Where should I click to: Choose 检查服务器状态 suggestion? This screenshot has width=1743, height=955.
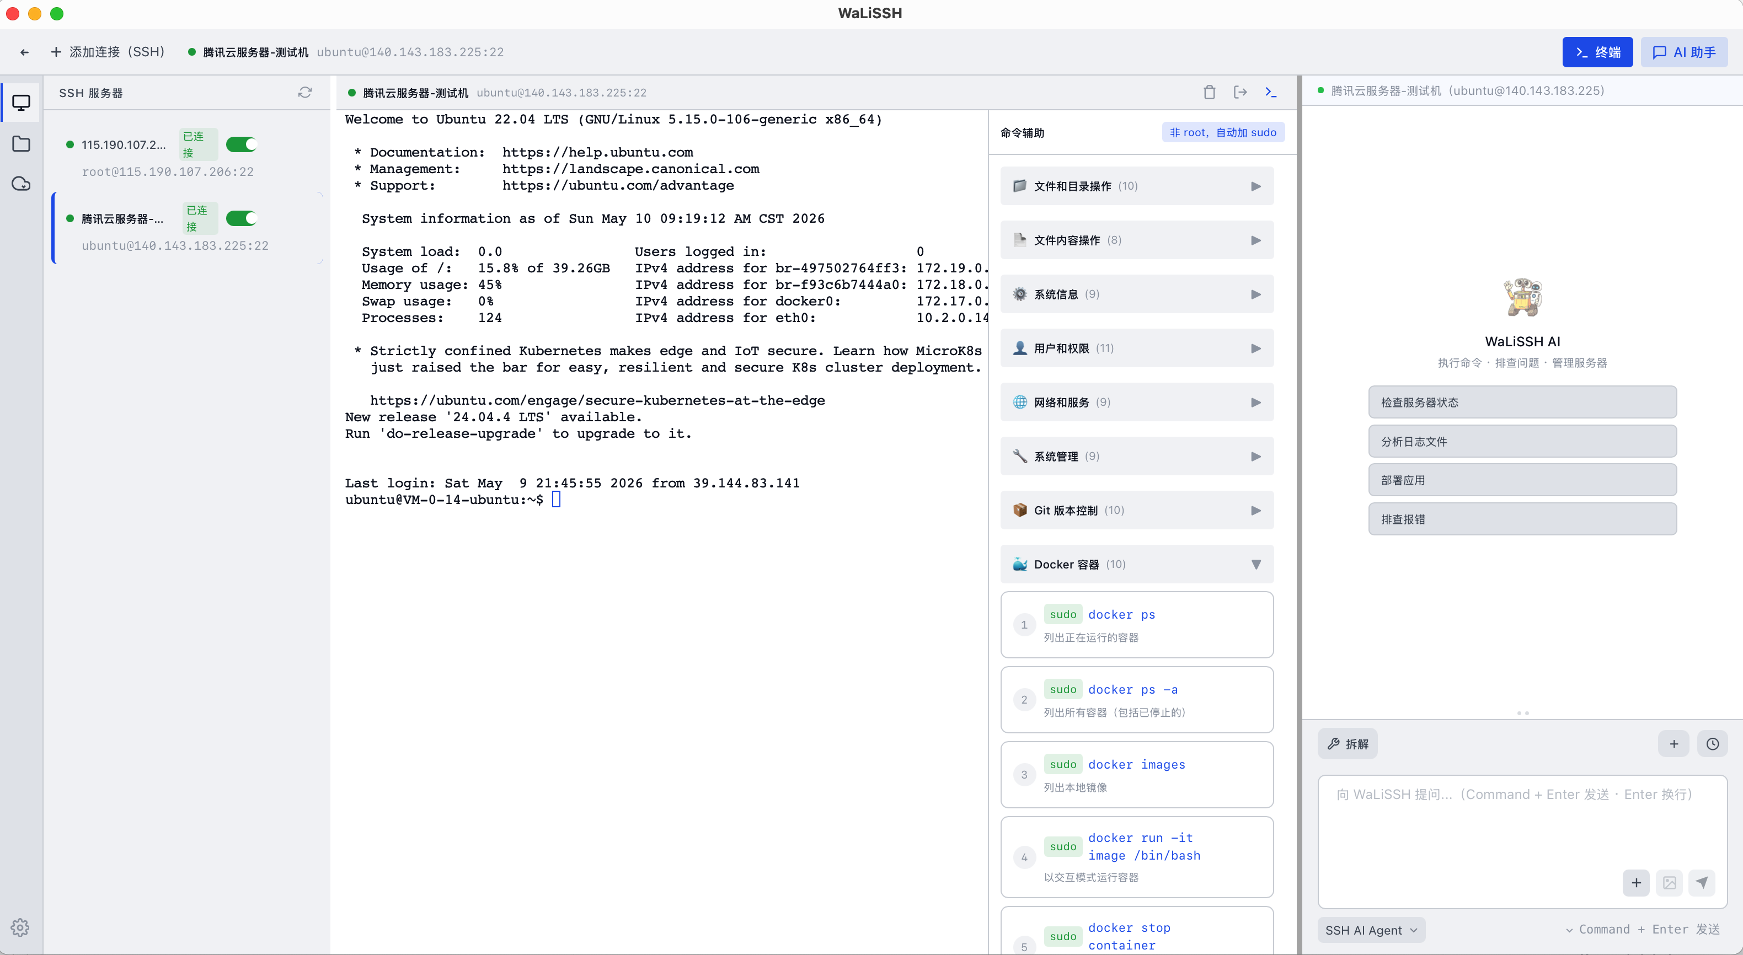tap(1522, 403)
